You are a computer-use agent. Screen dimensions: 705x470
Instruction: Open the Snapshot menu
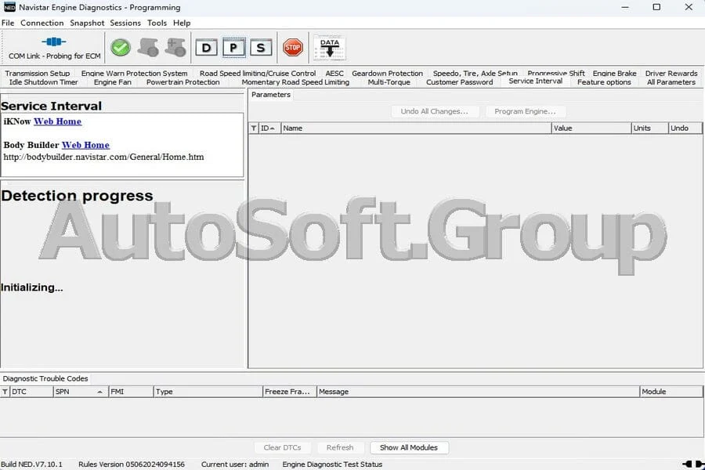87,23
